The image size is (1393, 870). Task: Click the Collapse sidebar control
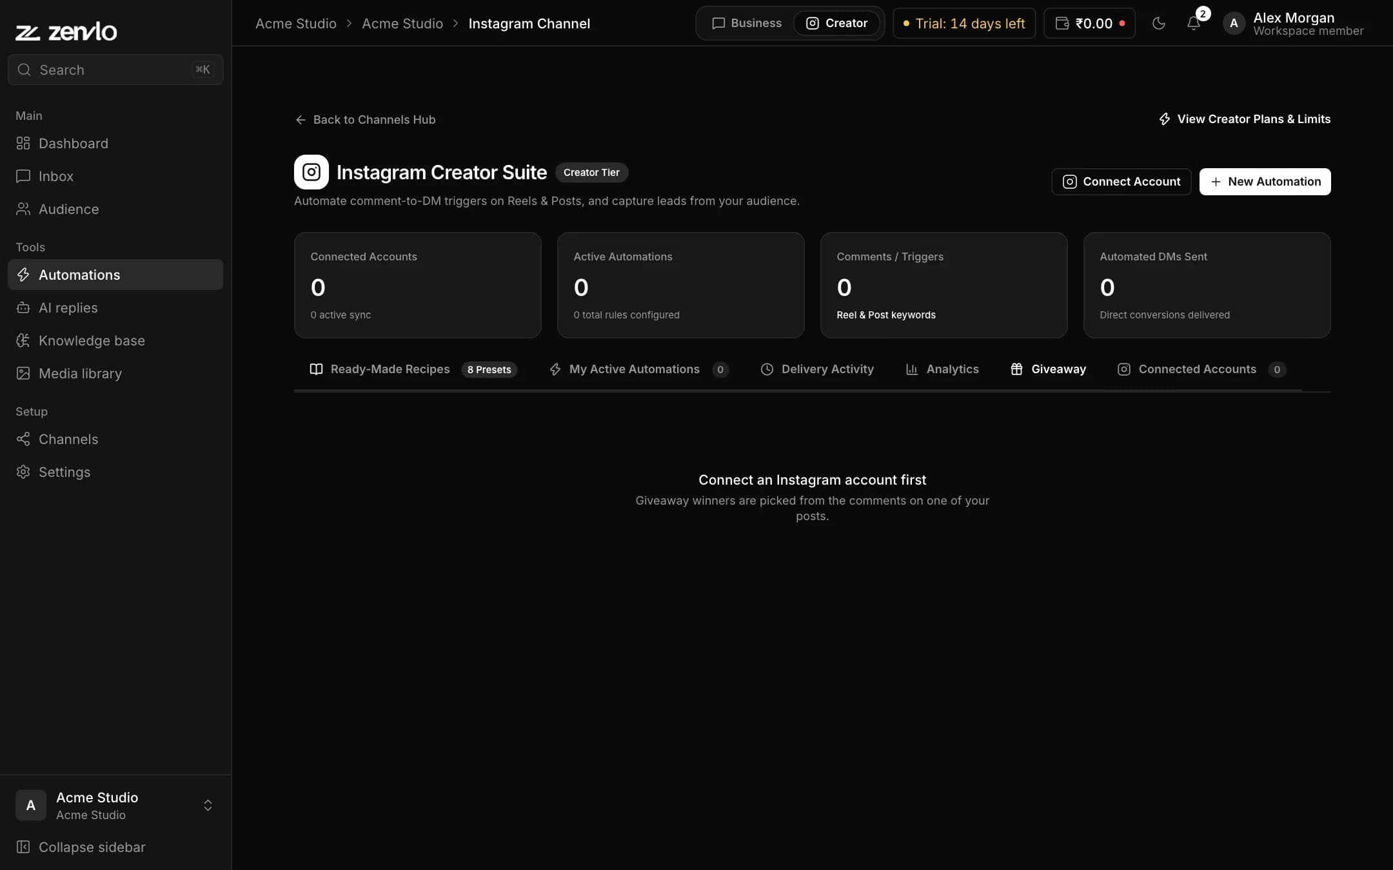(115, 847)
